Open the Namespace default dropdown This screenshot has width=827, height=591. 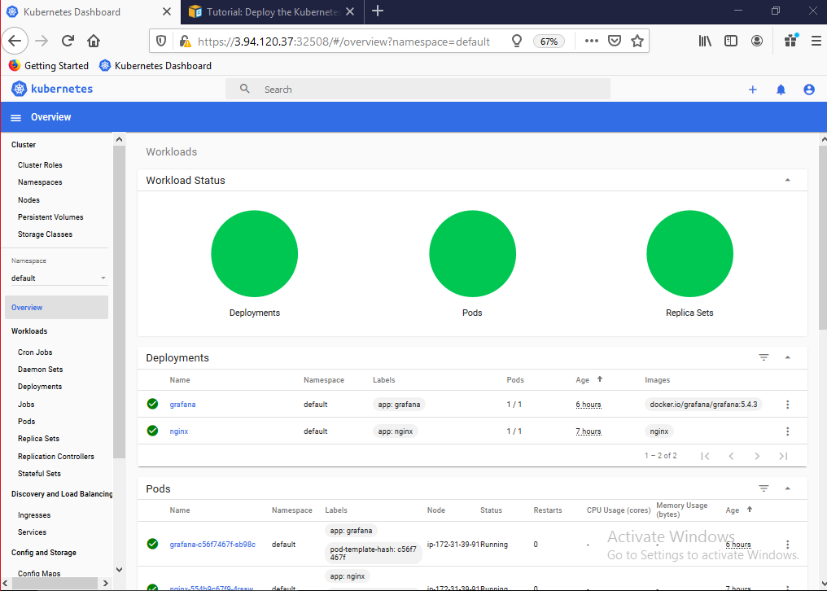click(x=59, y=278)
